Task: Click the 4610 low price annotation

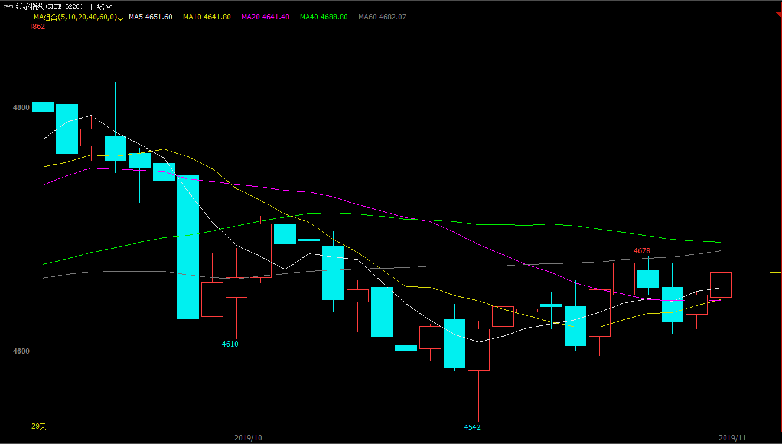Action: coord(230,344)
